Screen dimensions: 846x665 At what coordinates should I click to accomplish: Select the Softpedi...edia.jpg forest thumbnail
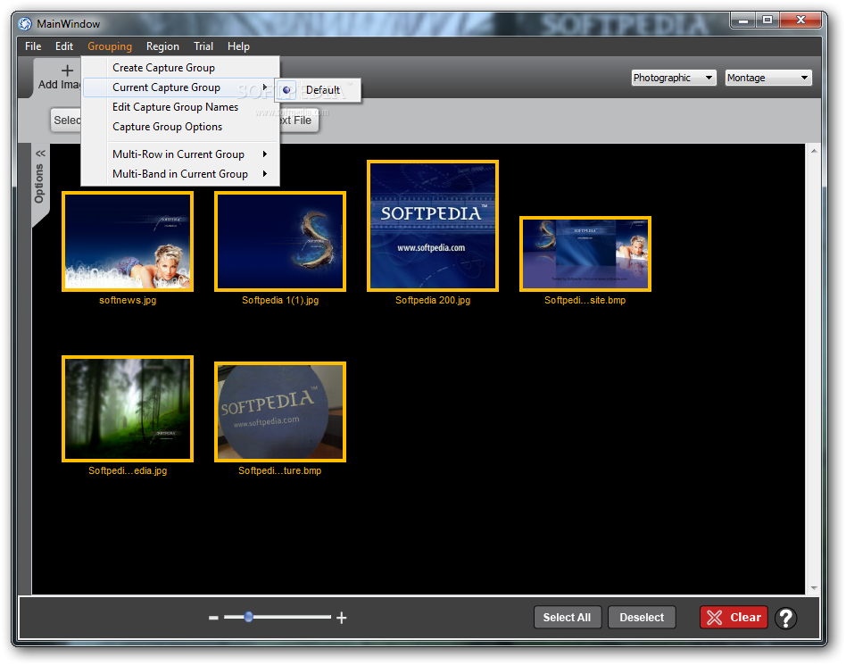(x=128, y=409)
